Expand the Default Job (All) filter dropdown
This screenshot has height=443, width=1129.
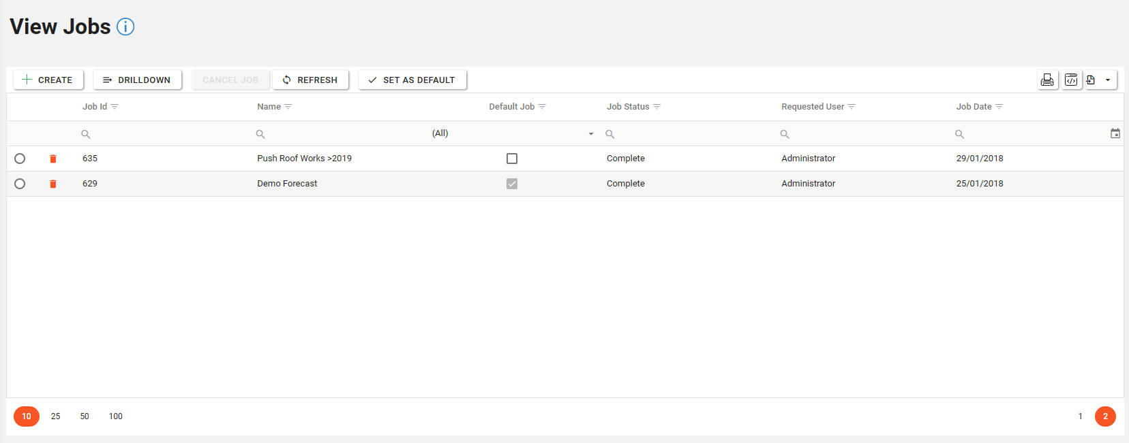[590, 134]
